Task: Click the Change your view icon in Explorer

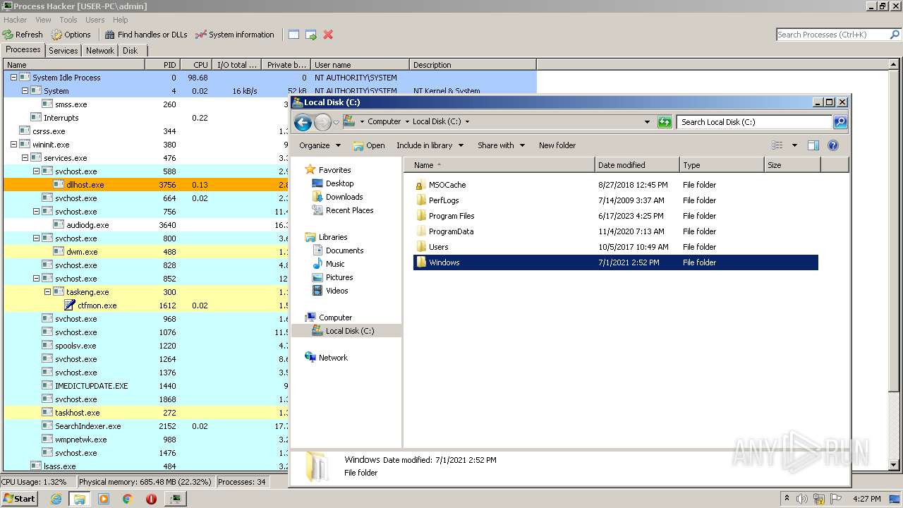Action: pyautogui.click(x=777, y=145)
